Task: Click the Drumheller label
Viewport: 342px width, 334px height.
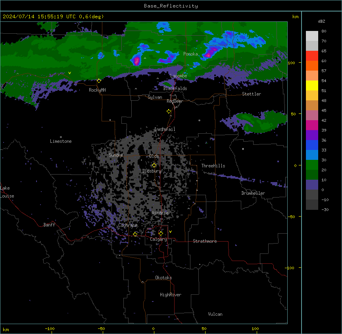Action: coord(253,193)
